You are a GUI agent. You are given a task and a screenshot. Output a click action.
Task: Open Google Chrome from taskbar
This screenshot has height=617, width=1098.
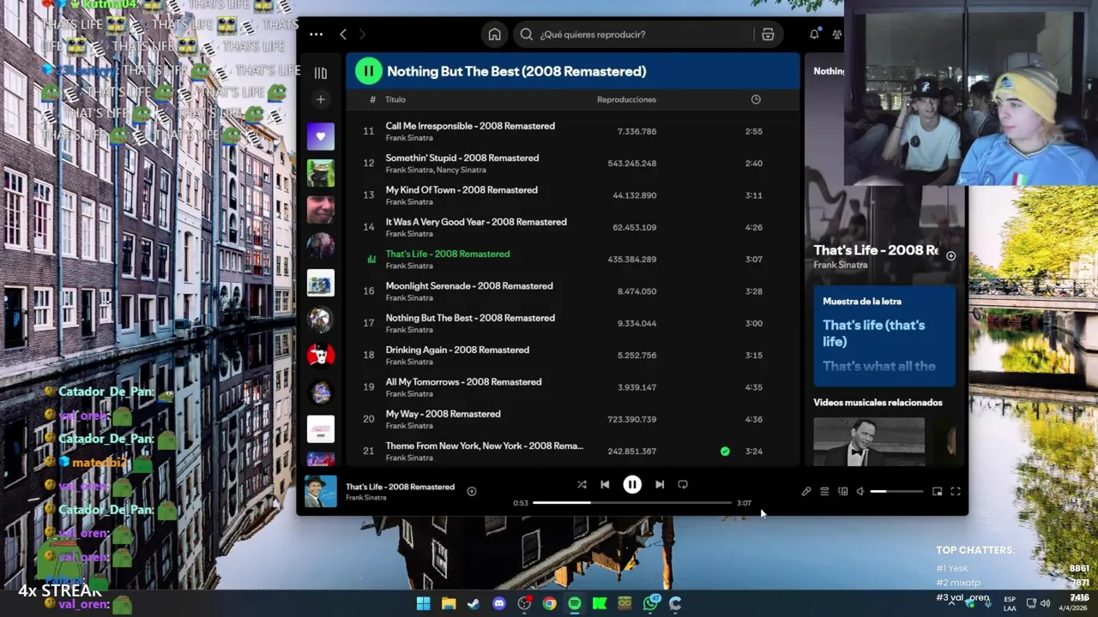[549, 603]
